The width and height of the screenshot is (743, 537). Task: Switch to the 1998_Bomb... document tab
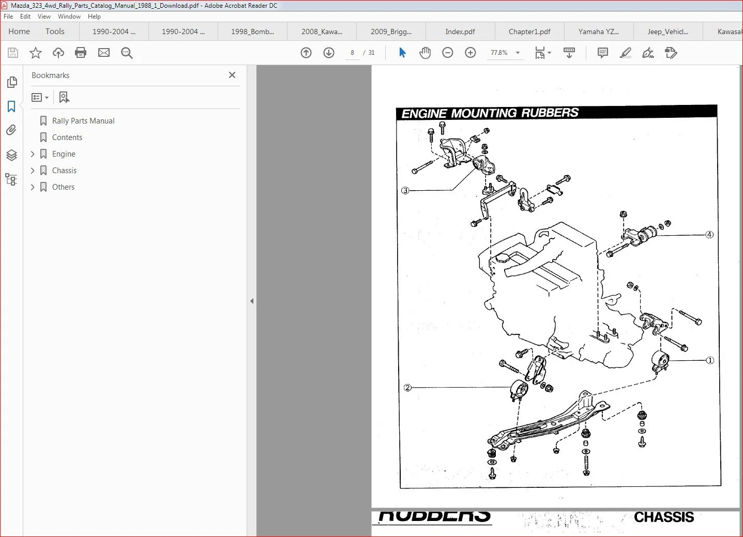coord(252,32)
